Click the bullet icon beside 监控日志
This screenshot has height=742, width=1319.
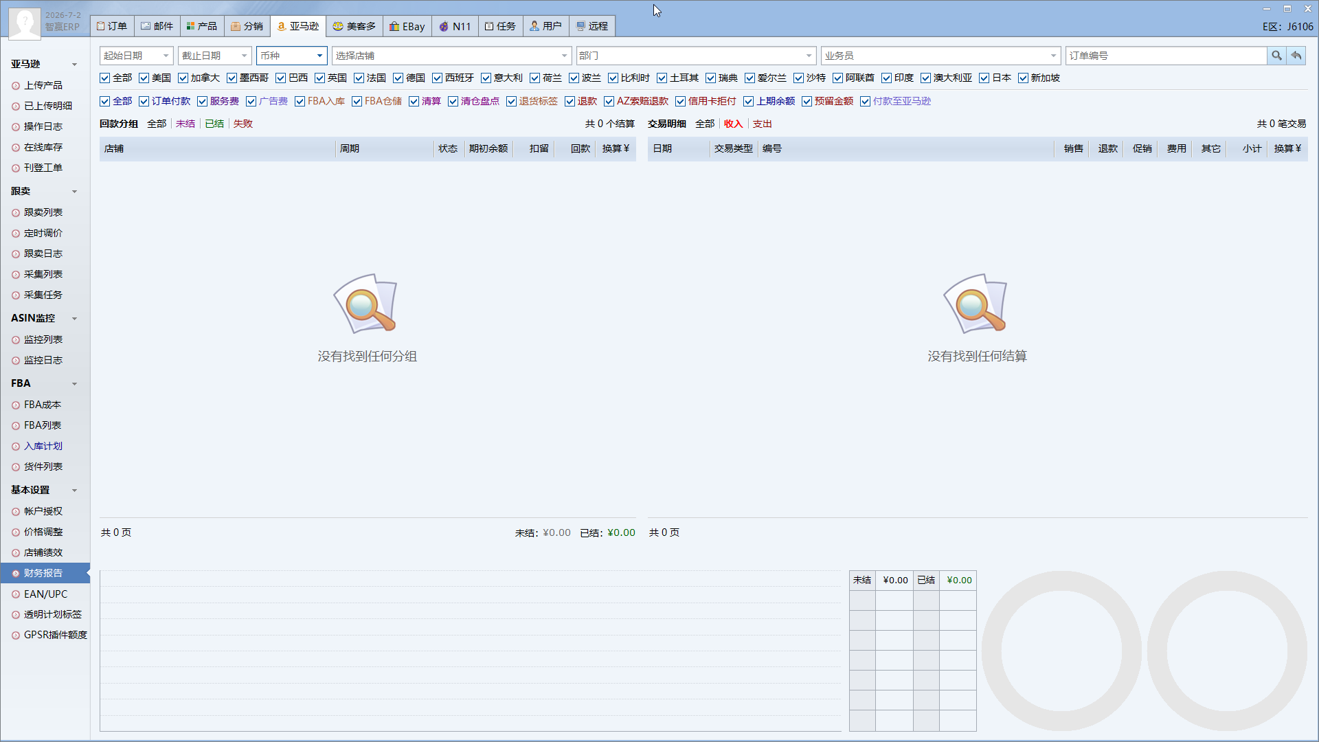[16, 361]
